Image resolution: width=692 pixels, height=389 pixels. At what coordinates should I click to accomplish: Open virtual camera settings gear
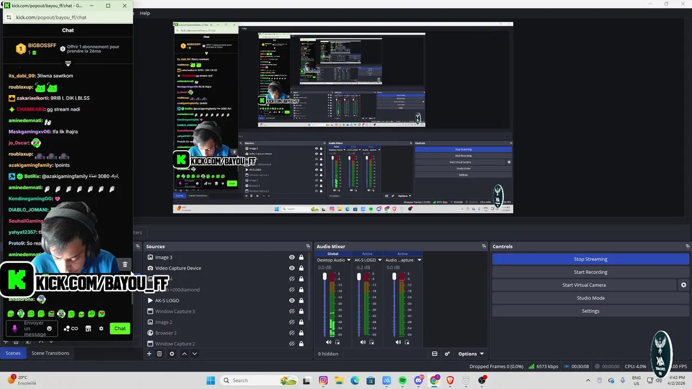point(683,285)
